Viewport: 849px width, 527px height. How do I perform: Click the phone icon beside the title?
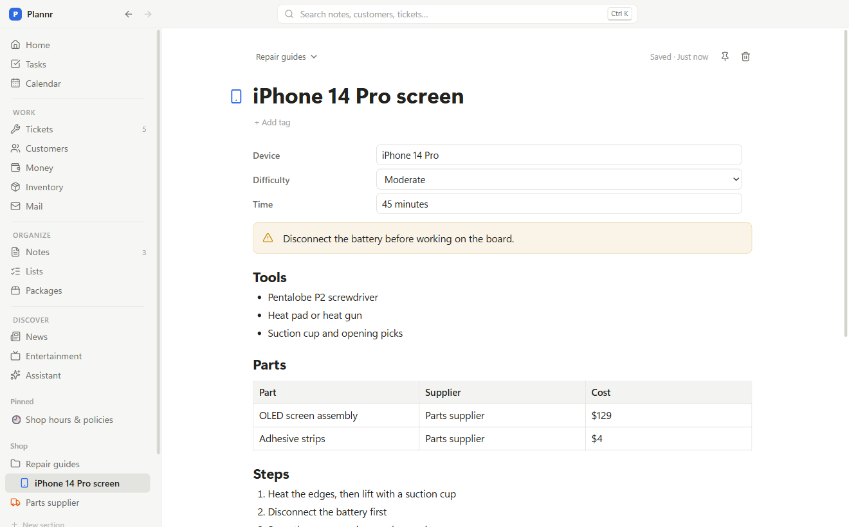(x=237, y=96)
